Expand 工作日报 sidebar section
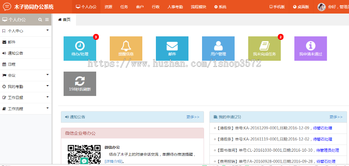The image size is (349, 166). [x=26, y=98]
